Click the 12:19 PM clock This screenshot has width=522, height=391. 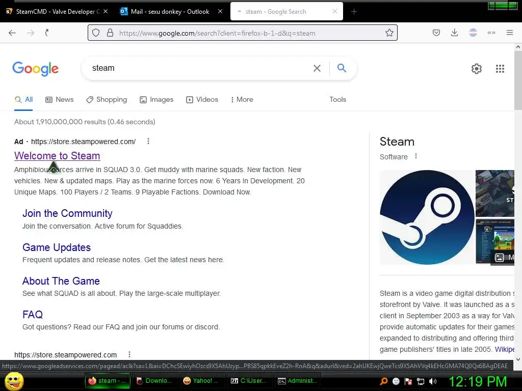(478, 381)
